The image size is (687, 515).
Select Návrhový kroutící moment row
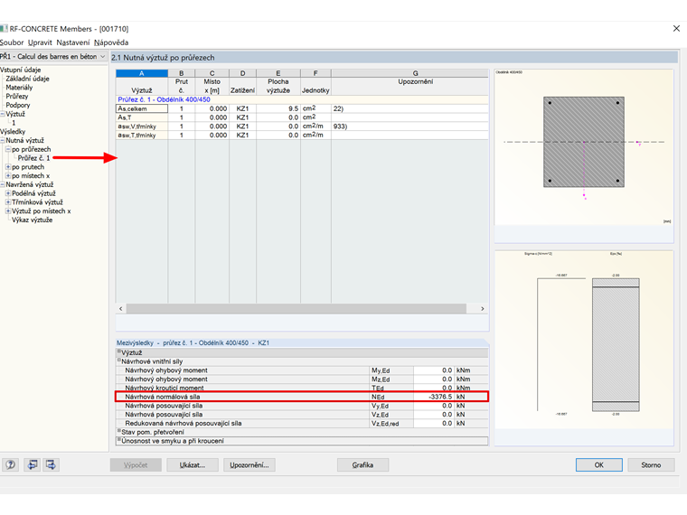pos(302,388)
